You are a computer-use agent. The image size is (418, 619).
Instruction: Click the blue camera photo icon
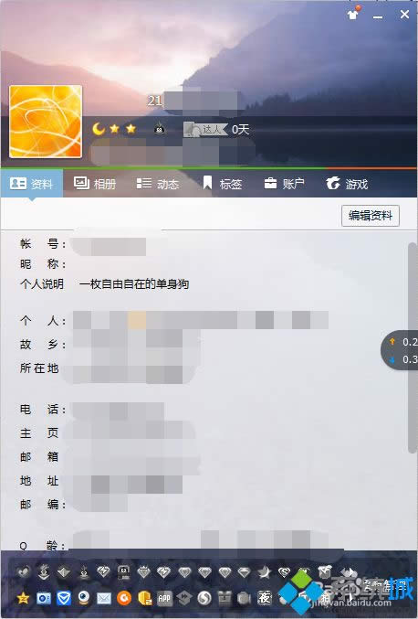click(x=43, y=599)
